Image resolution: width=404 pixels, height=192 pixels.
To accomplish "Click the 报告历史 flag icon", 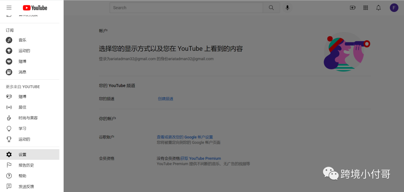I will pos(9,165).
